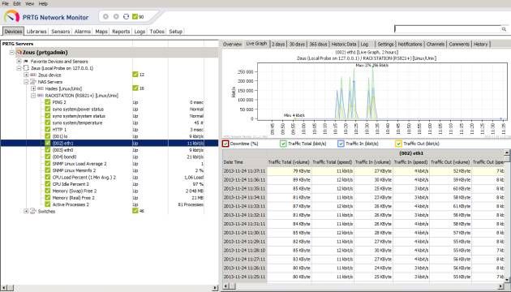511x292 pixels.
Task: Click the search magnifier icon
Action: click(x=504, y=29)
